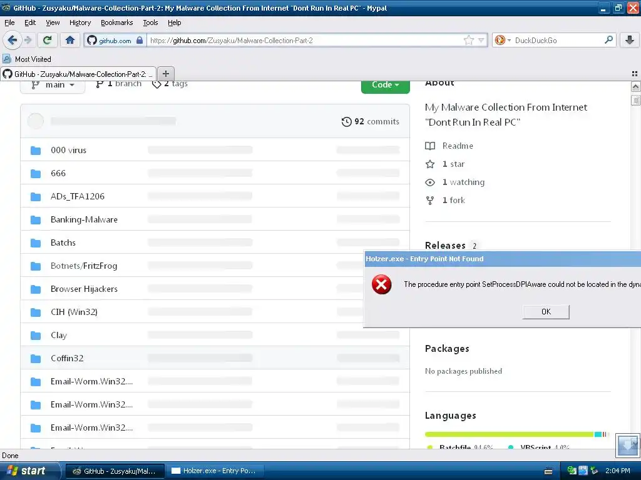Switch to the Holzer.exe taskbar button
Viewport: 641px width, 480px height.
pyautogui.click(x=215, y=471)
